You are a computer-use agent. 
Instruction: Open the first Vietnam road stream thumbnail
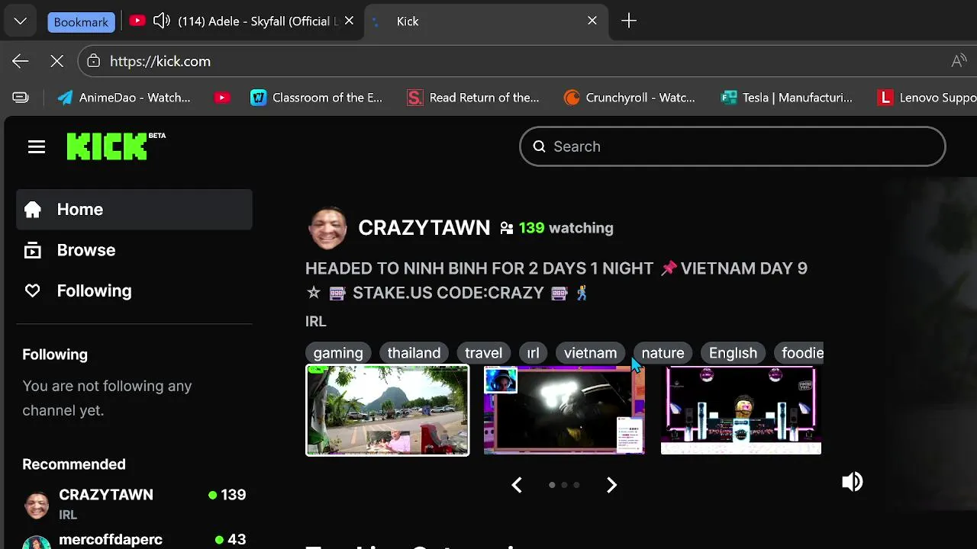tap(388, 410)
